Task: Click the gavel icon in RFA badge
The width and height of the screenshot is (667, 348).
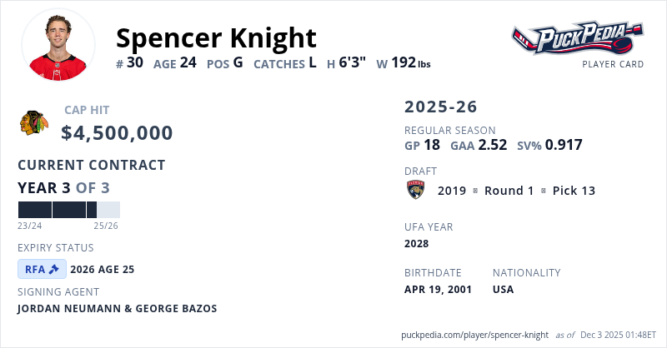Action: pos(55,269)
